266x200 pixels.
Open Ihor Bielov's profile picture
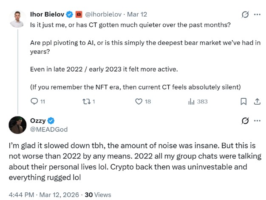17,19
